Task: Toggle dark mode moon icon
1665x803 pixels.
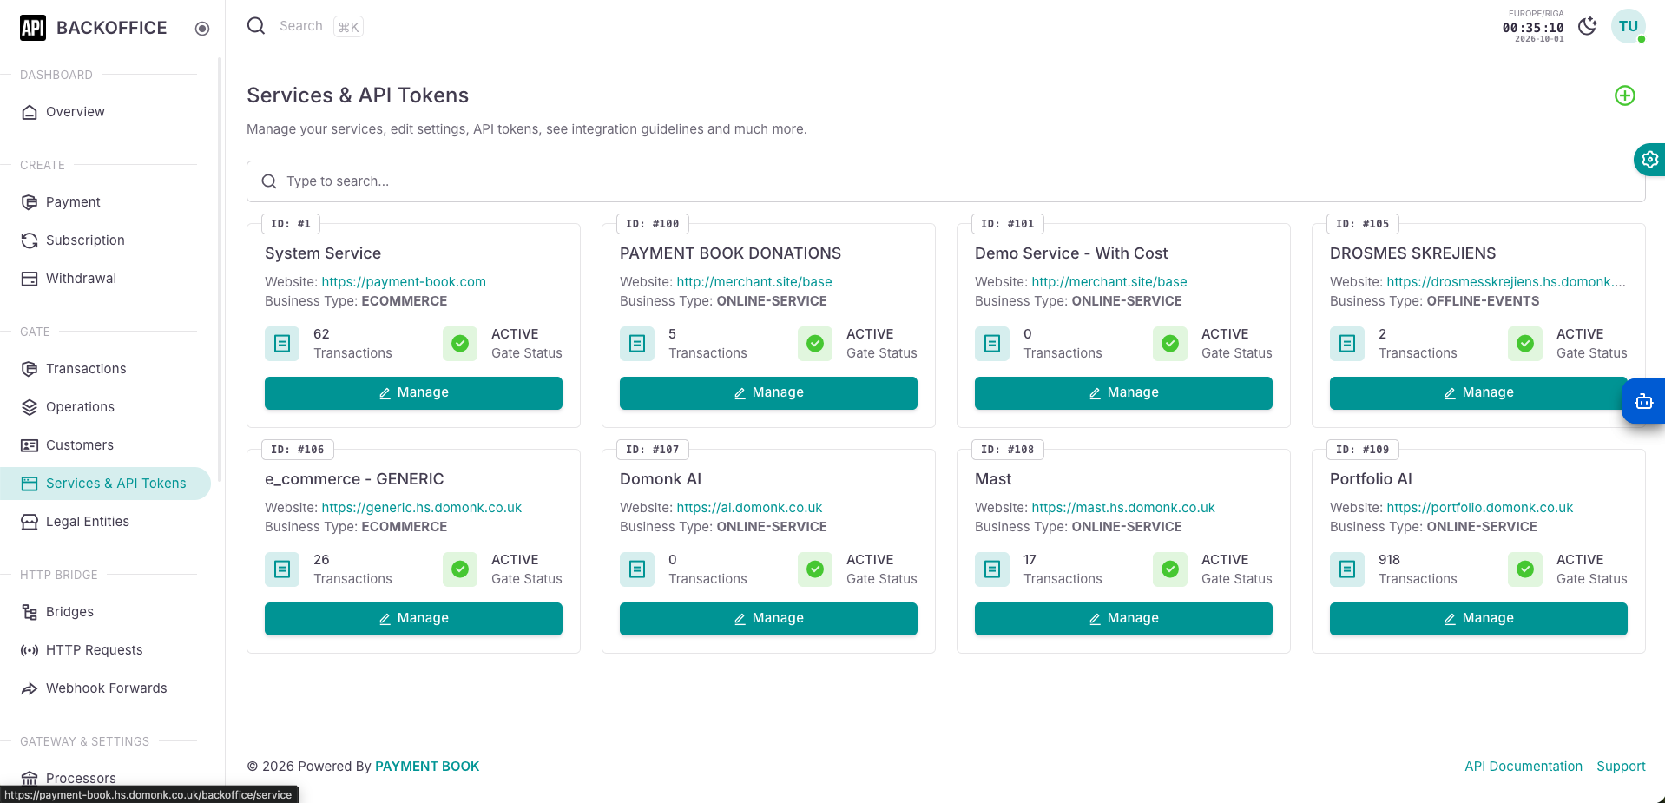Action: [x=1587, y=26]
